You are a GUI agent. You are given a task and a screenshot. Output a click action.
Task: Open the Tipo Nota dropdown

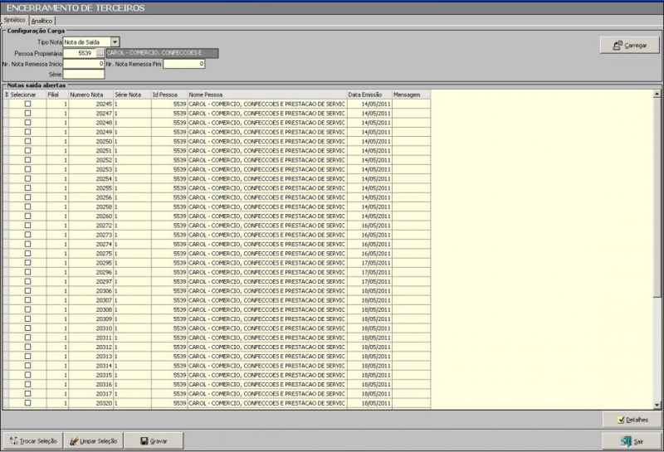(115, 41)
